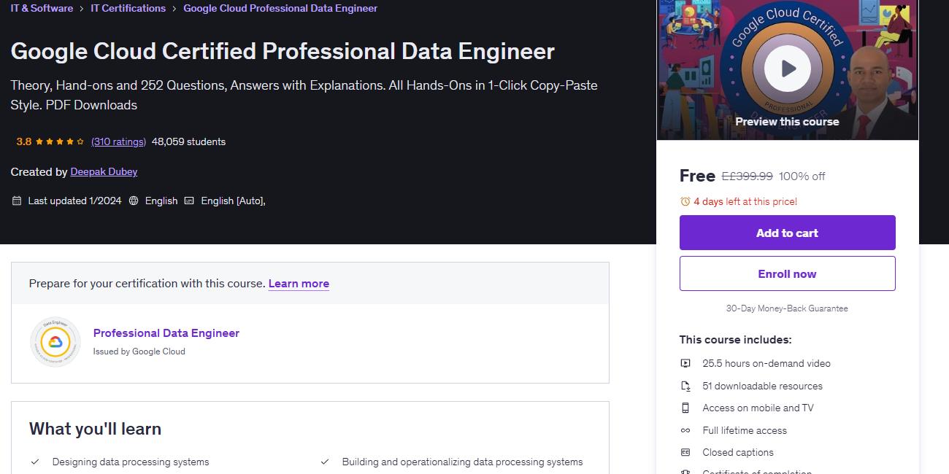Play the course preview video
This screenshot has width=949, height=474.
788,69
